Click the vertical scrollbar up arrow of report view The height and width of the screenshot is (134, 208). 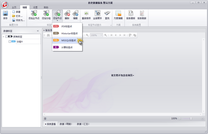(204, 40)
